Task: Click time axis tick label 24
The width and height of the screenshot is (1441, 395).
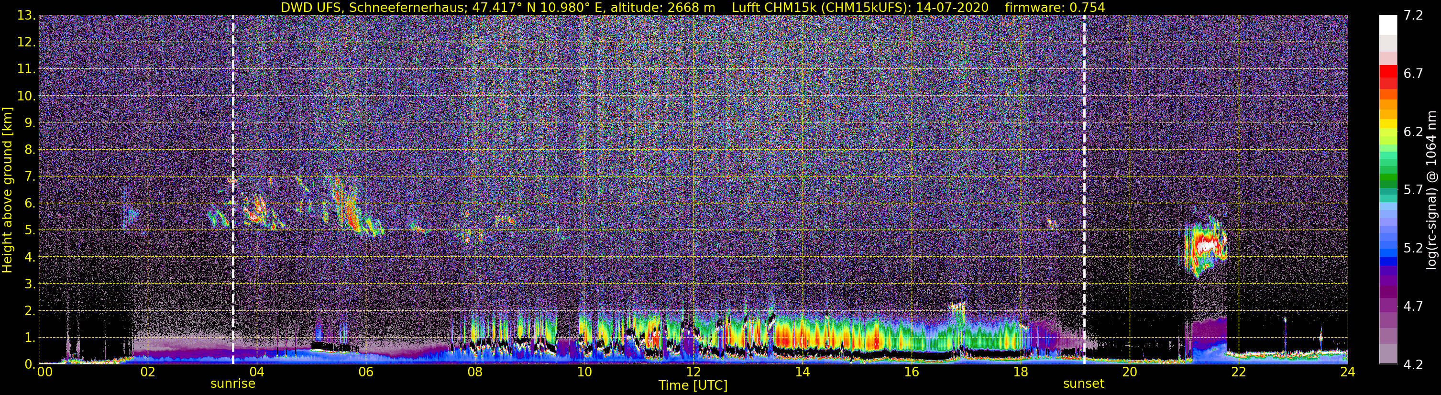Action: coord(1348,373)
